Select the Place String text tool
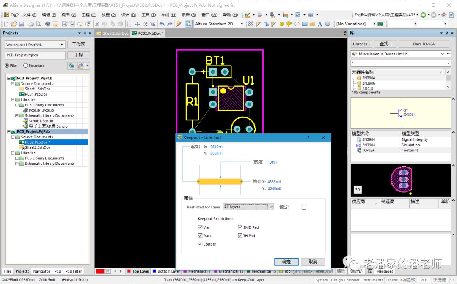Screen dimensions: 457x284 coord(320,24)
